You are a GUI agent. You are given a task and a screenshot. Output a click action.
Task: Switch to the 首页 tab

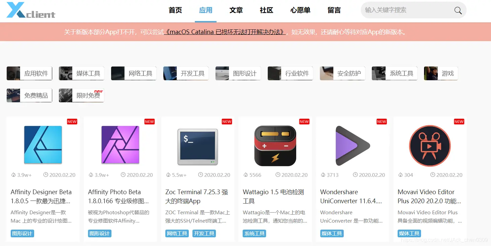tap(175, 10)
